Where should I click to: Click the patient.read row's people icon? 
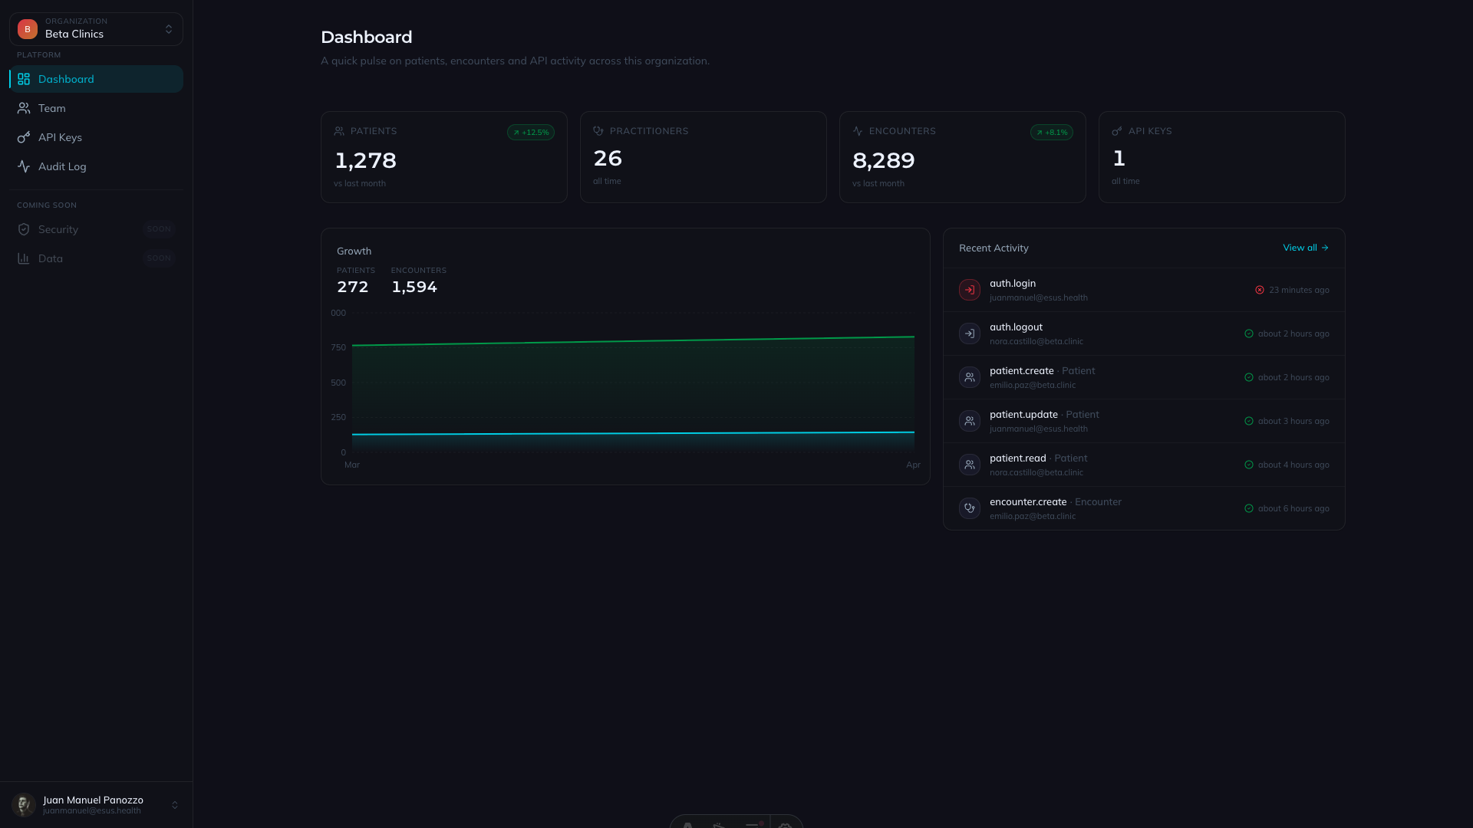click(x=970, y=465)
